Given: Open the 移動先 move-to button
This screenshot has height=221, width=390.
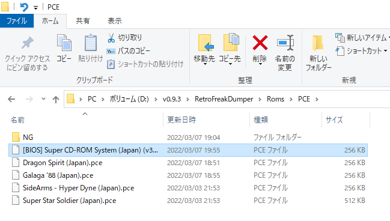Looking at the screenshot, I should 204,50.
